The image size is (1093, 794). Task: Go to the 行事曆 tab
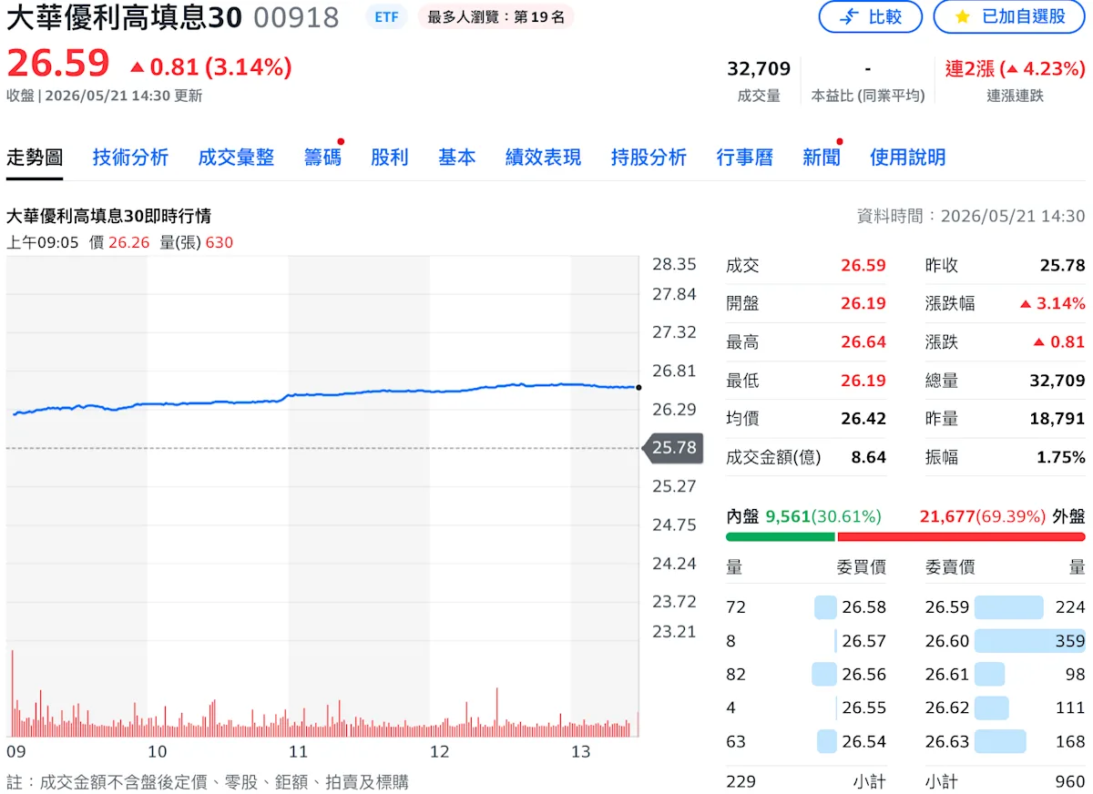(745, 158)
